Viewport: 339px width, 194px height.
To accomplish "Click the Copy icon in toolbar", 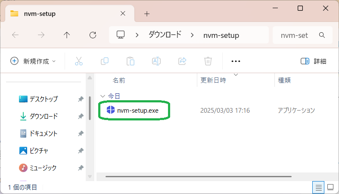I will pyautogui.click(x=104, y=61).
